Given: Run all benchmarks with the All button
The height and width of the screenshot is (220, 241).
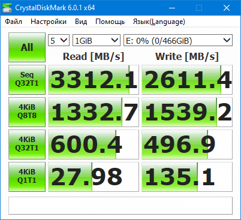Looking at the screenshot, I should pos(27,47).
